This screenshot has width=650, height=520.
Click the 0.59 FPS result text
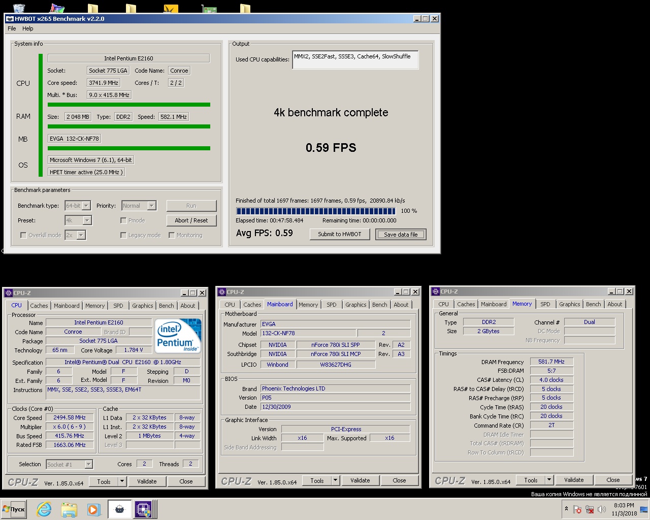click(331, 148)
